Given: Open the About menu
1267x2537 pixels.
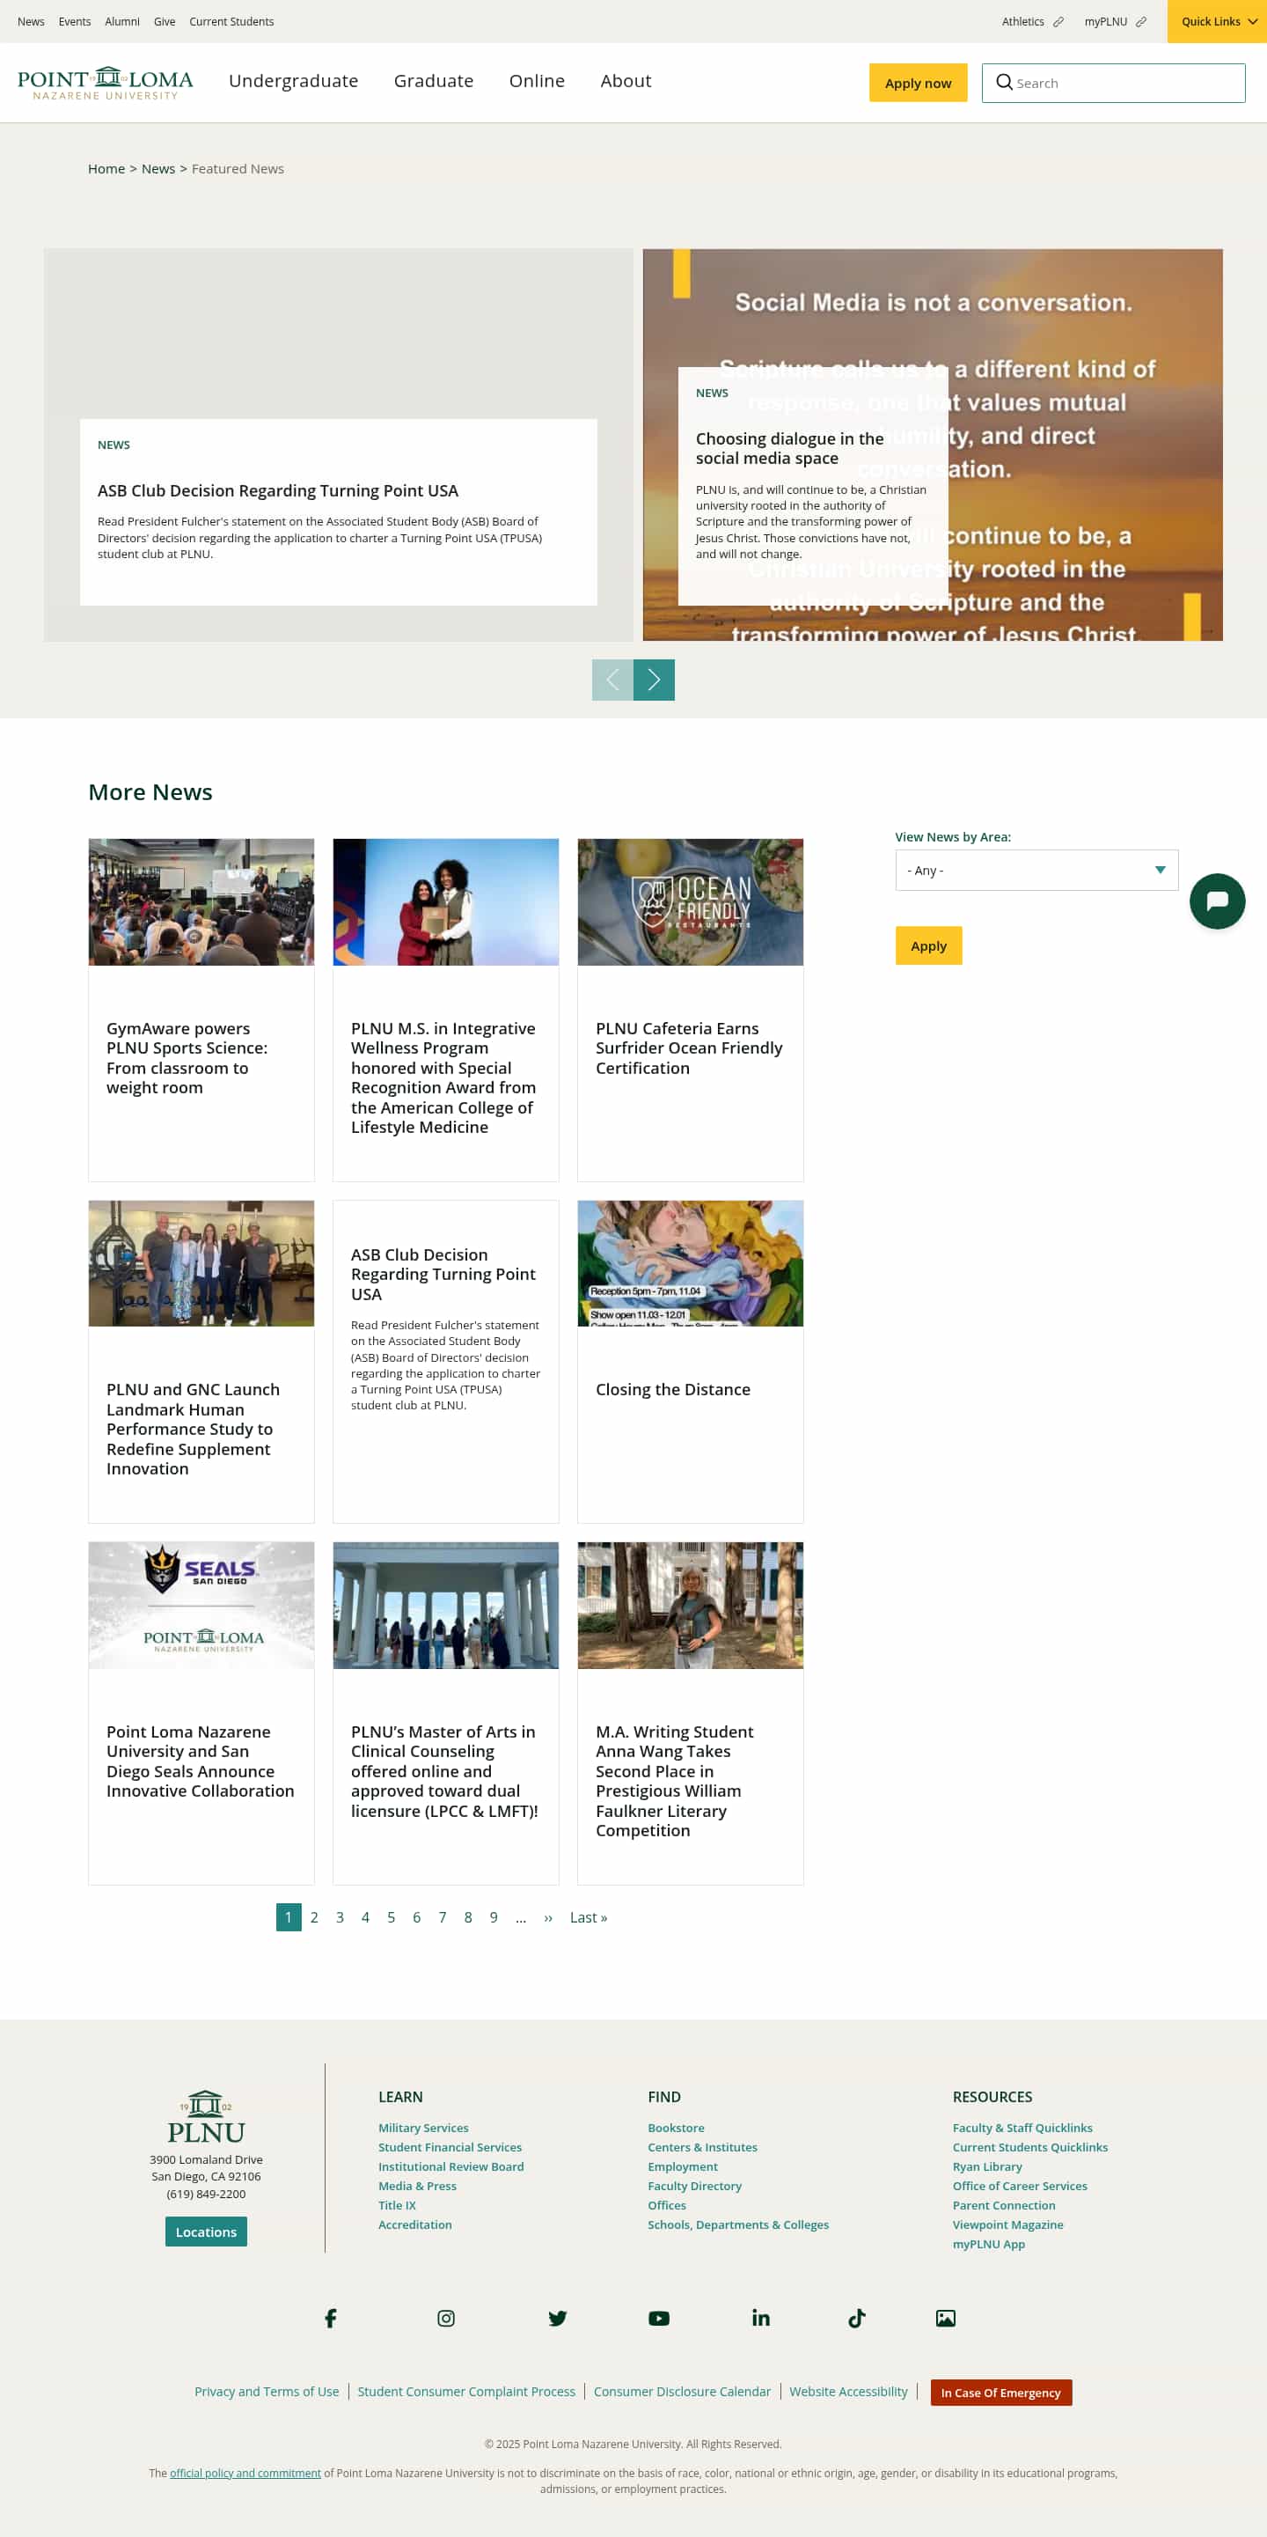Looking at the screenshot, I should [x=626, y=81].
